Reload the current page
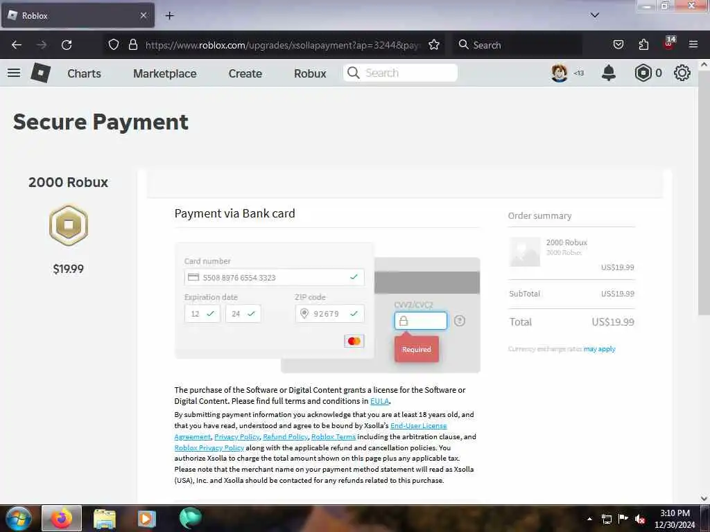The height and width of the screenshot is (532, 710). click(67, 45)
